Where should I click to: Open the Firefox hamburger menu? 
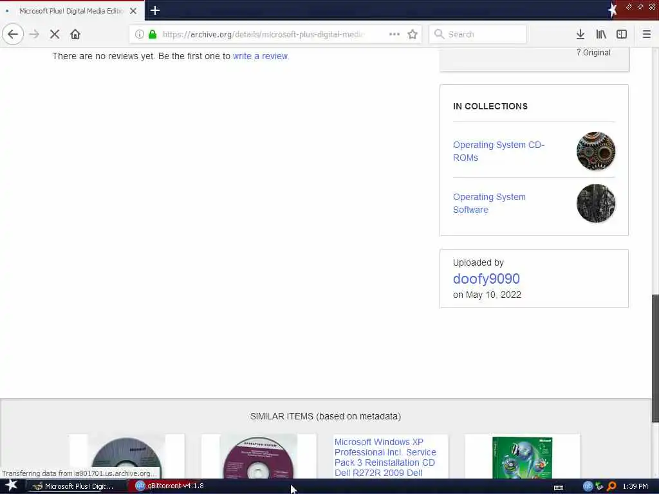point(647,34)
